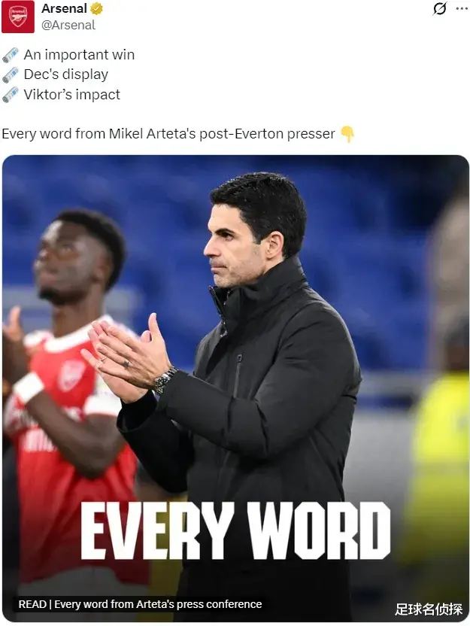The width and height of the screenshot is (470, 626).
Task: Click the newspaper emoji beside Dec's display
Action: tap(11, 74)
